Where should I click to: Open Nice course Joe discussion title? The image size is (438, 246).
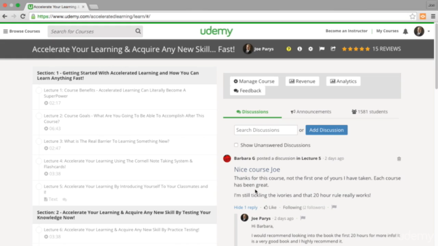pos(257,169)
